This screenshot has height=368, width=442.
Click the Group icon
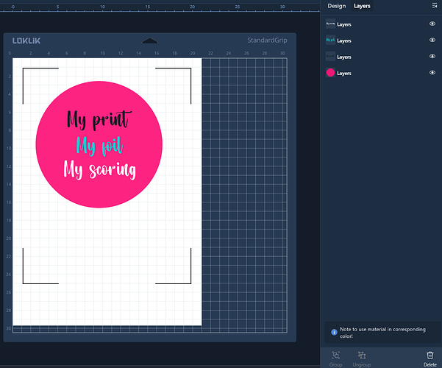coord(335,355)
